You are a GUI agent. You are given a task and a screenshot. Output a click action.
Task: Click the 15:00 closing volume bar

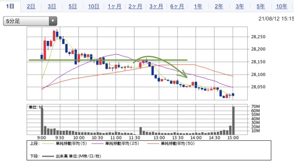pos(234,120)
